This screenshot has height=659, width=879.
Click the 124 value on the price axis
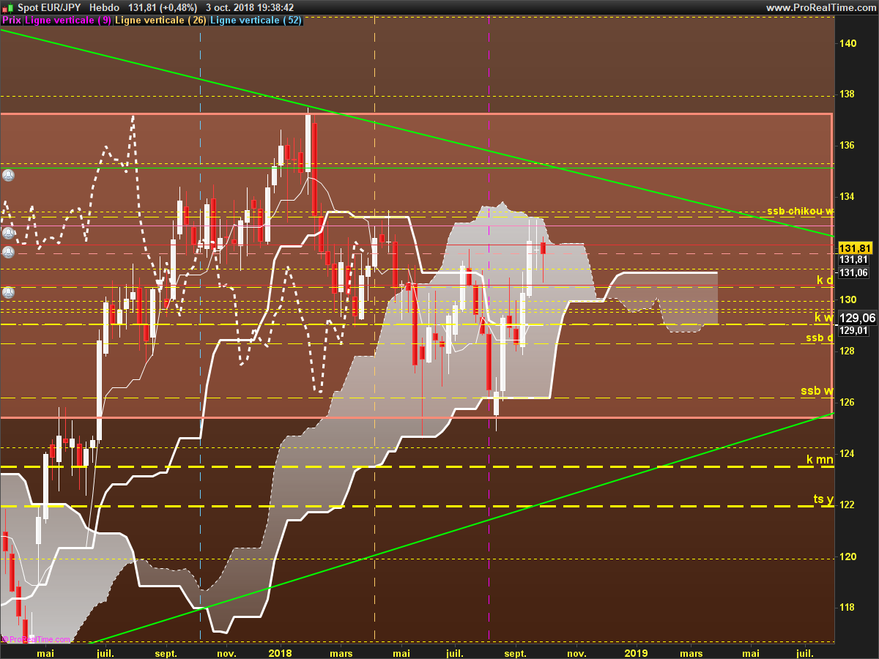click(848, 453)
